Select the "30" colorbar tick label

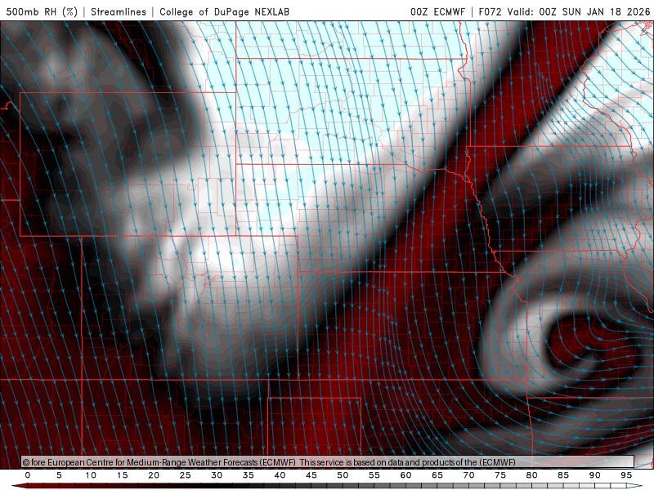[x=217, y=475]
